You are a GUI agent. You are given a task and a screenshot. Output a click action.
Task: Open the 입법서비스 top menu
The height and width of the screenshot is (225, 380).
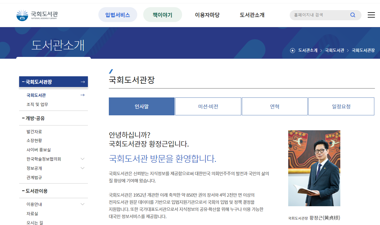tap(118, 15)
